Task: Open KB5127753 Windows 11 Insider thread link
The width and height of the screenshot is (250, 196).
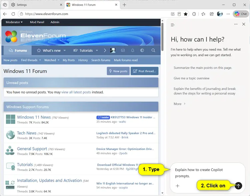Action: tap(133, 117)
